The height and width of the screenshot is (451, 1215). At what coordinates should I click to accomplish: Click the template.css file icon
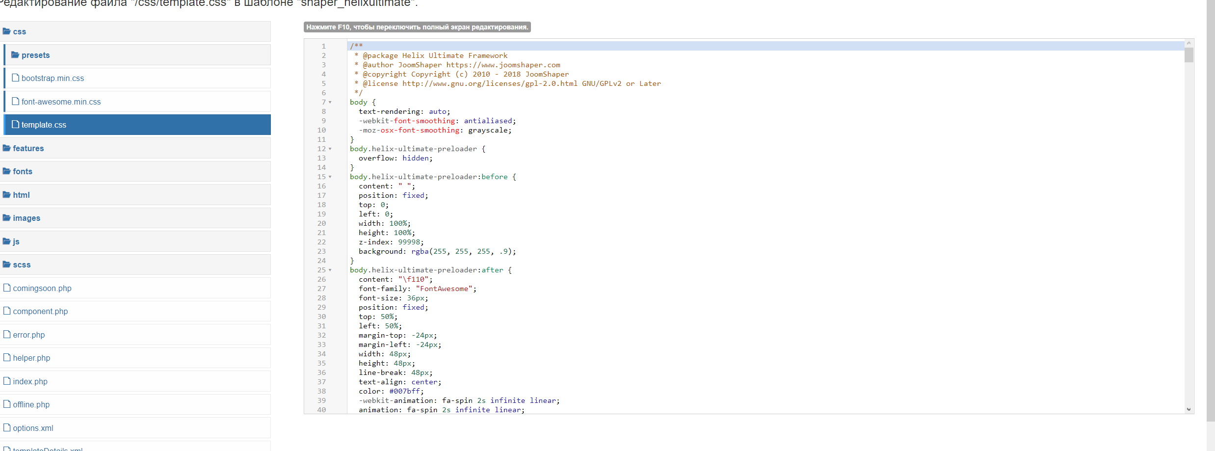point(15,125)
